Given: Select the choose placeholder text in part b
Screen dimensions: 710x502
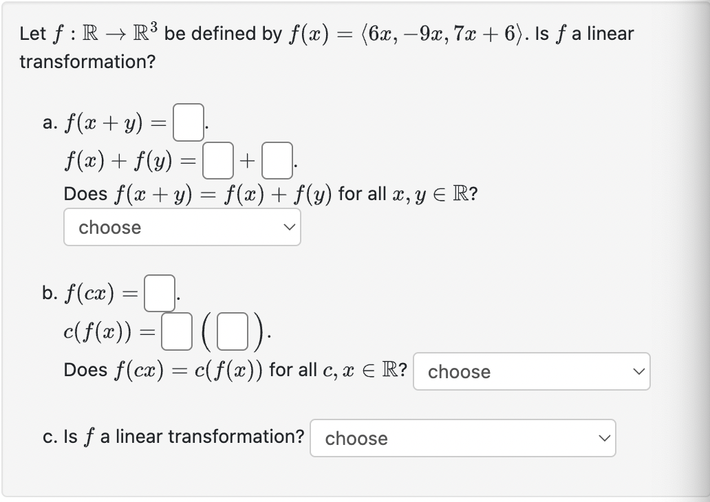Looking at the screenshot, I should click(458, 371).
